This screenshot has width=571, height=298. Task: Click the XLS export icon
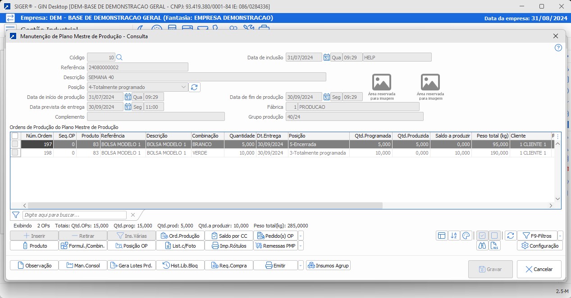point(495,246)
